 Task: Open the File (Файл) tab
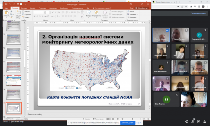[6, 8]
